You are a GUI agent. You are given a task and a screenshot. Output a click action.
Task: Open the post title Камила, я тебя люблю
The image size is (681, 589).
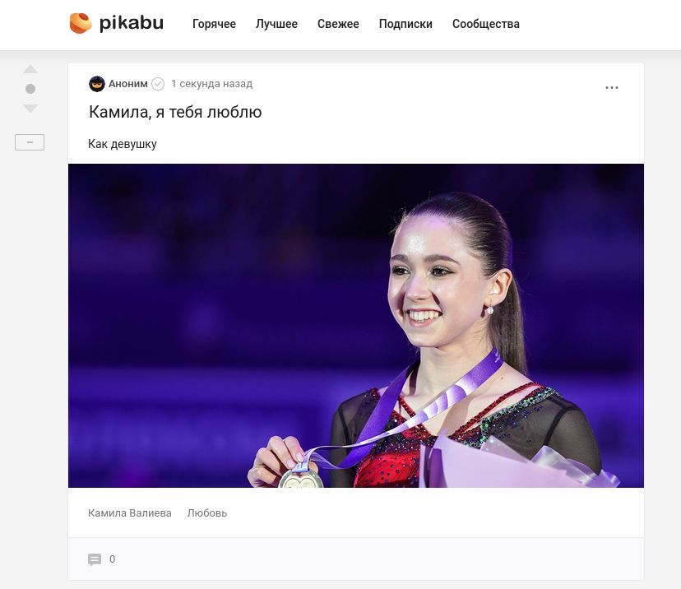tap(175, 112)
